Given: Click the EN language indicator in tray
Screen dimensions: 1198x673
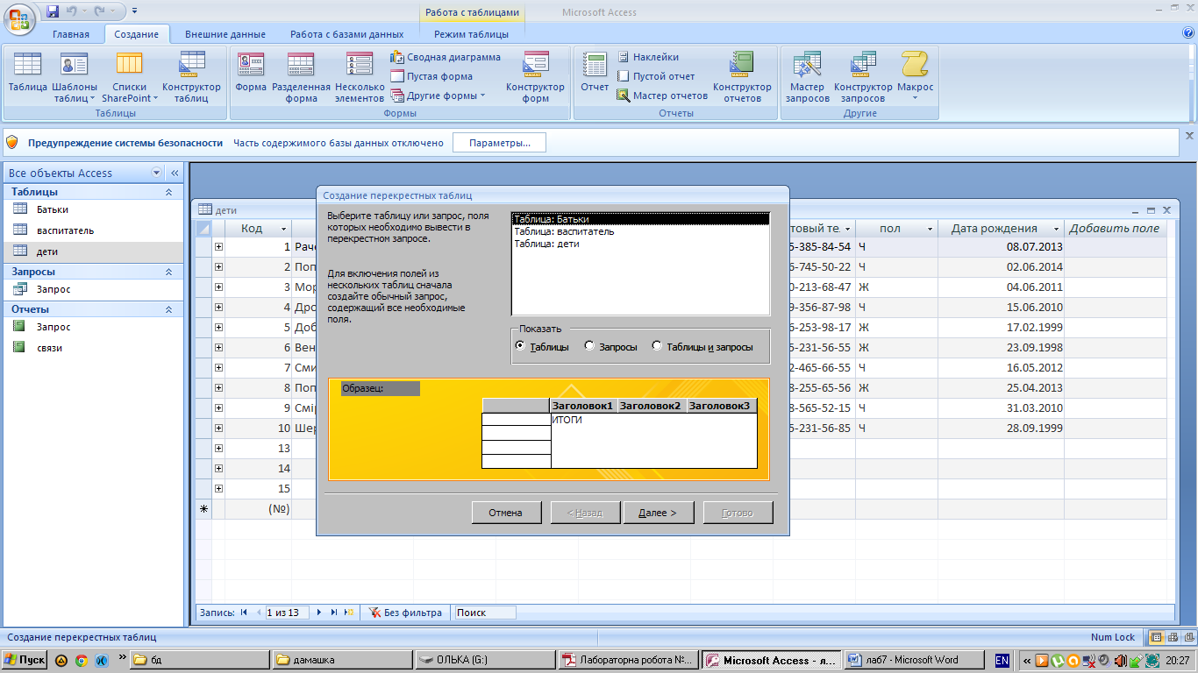Looking at the screenshot, I should [1002, 661].
